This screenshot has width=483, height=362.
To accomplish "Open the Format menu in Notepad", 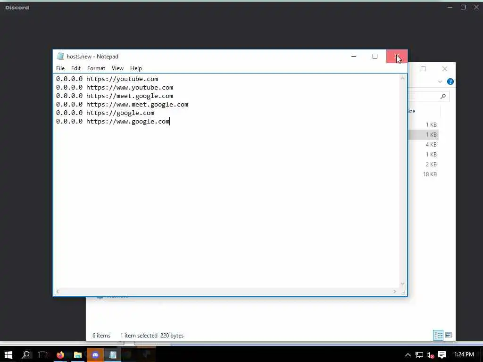I will point(96,68).
